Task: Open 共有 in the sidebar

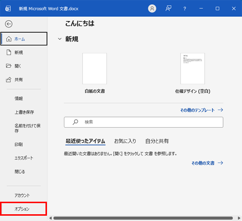Action: point(24,80)
